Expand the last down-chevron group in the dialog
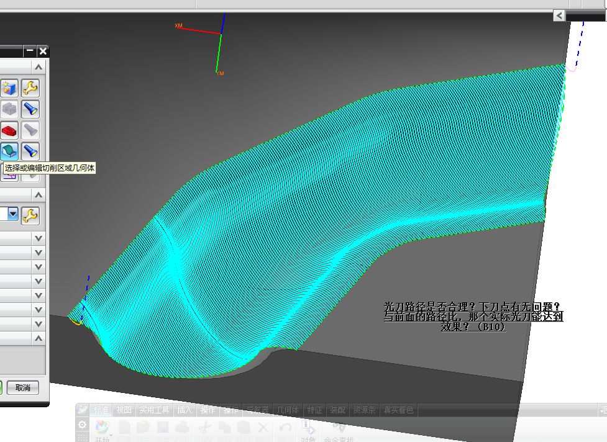Screen dimensions: 607x442 point(39,324)
